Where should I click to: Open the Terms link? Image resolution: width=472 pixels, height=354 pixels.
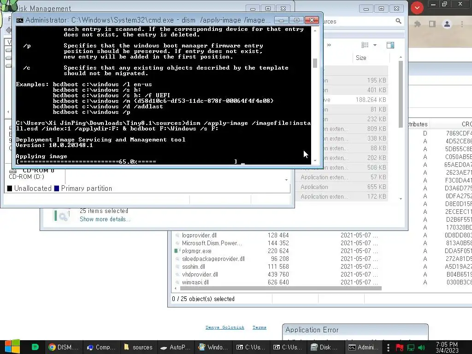260,327
